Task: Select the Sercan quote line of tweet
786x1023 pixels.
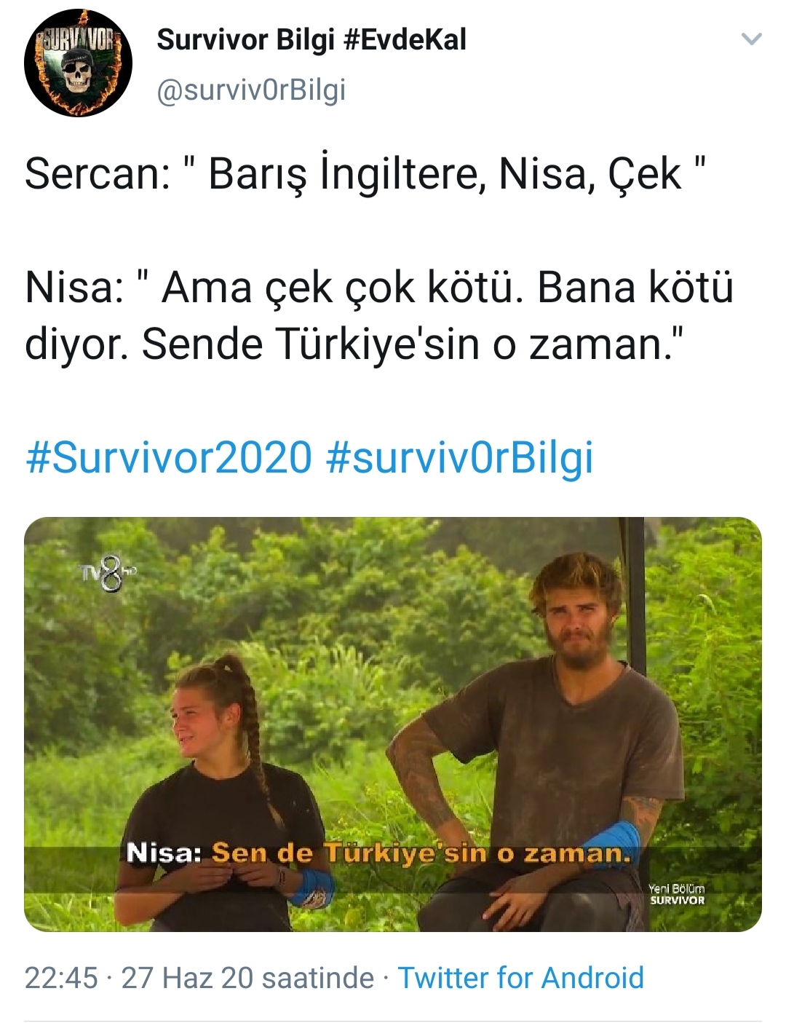Action: [x=366, y=174]
